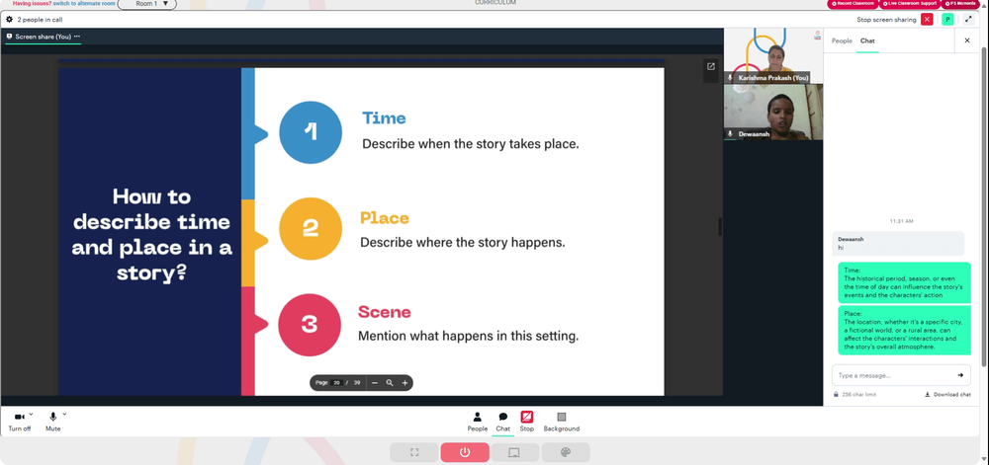Expand microphone options chevron
The width and height of the screenshot is (989, 465).
[x=64, y=415]
